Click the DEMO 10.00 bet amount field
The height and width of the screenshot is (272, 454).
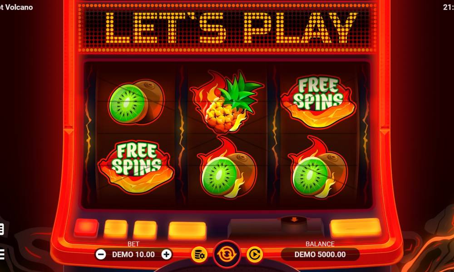tap(133, 255)
